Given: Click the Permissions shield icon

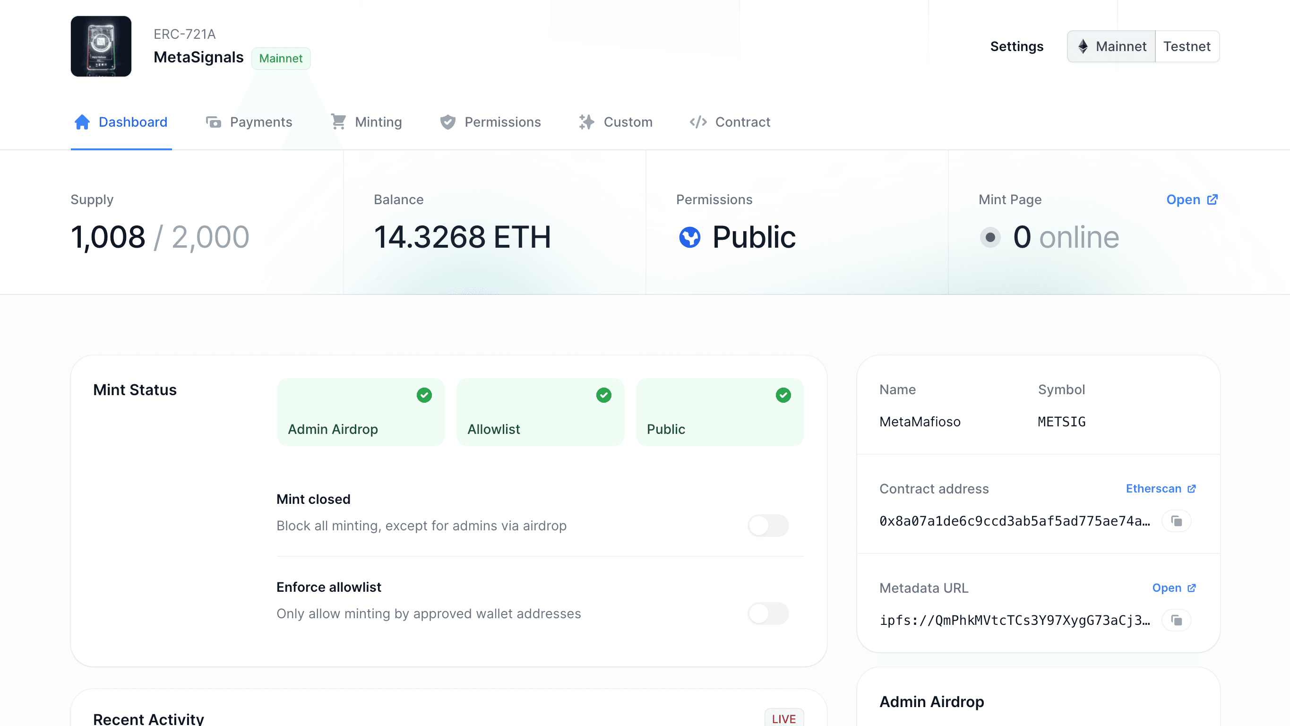Looking at the screenshot, I should click(448, 122).
